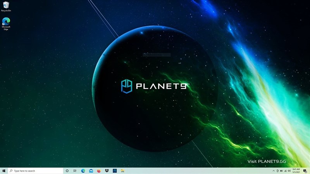Check the battery status icon
The image size is (310, 174).
[x=281, y=171]
